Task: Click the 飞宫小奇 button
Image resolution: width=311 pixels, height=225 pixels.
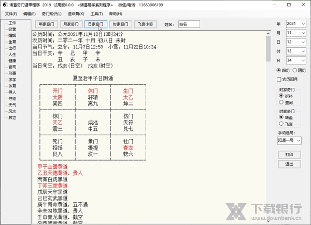Action: (145, 24)
